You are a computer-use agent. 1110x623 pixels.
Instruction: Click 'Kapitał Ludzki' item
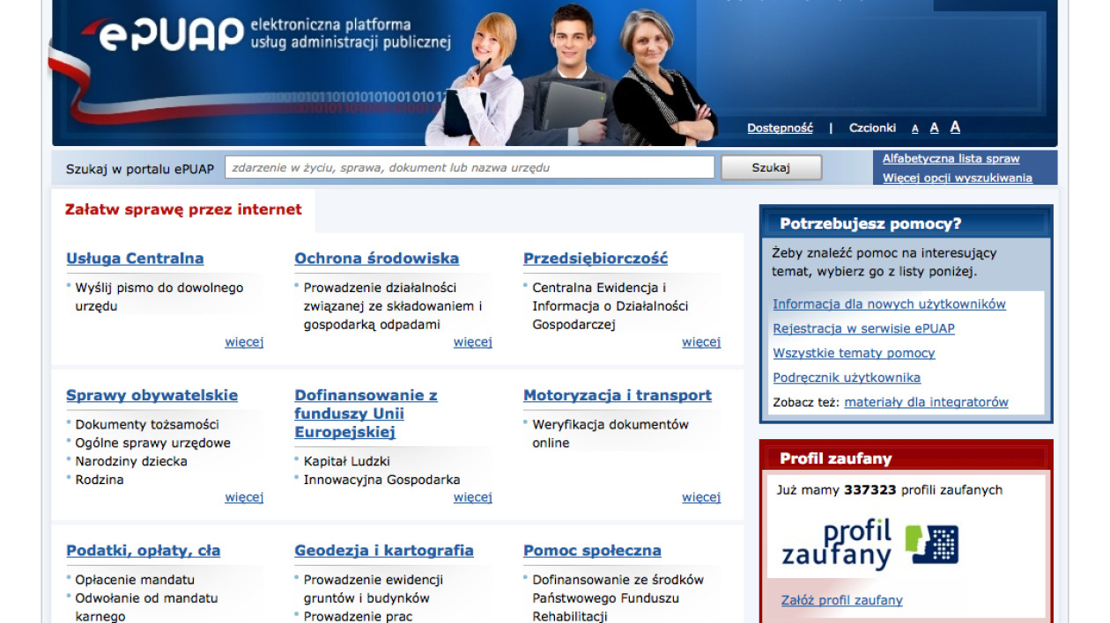pyautogui.click(x=347, y=461)
